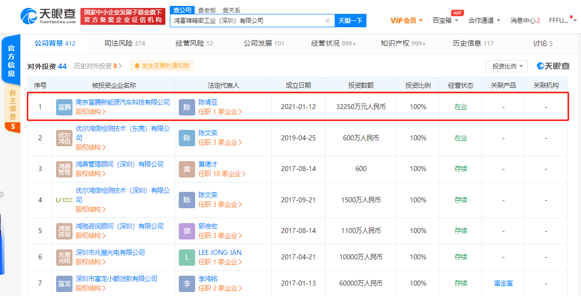Click the 10000万人民币 amount cell

[361, 257]
